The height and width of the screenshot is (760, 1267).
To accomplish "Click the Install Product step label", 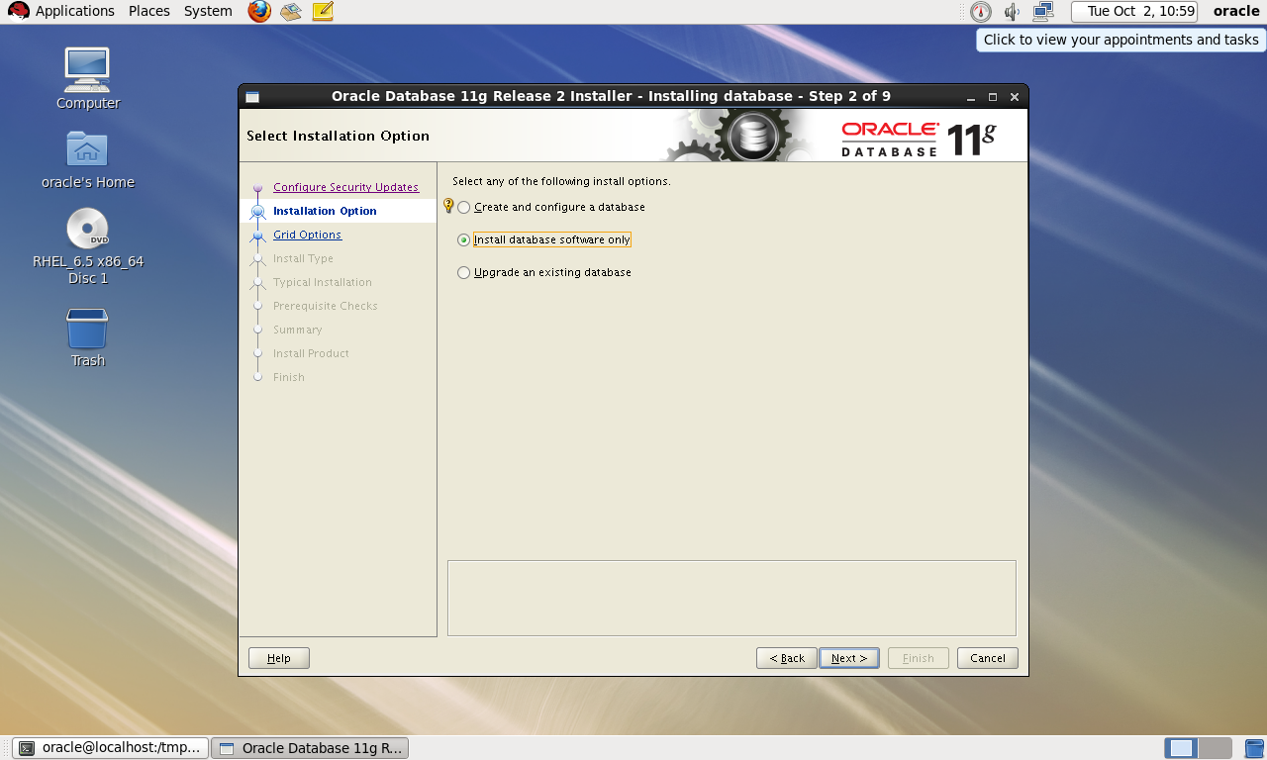I will [x=311, y=353].
